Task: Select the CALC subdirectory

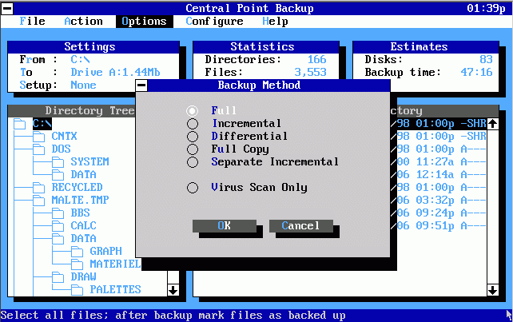Action: tap(84, 226)
